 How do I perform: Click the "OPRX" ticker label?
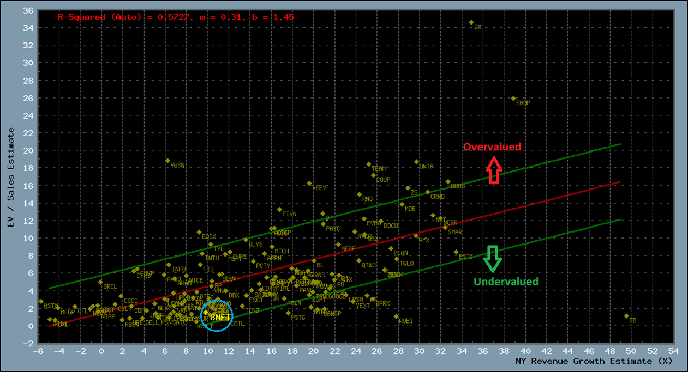[383, 304]
